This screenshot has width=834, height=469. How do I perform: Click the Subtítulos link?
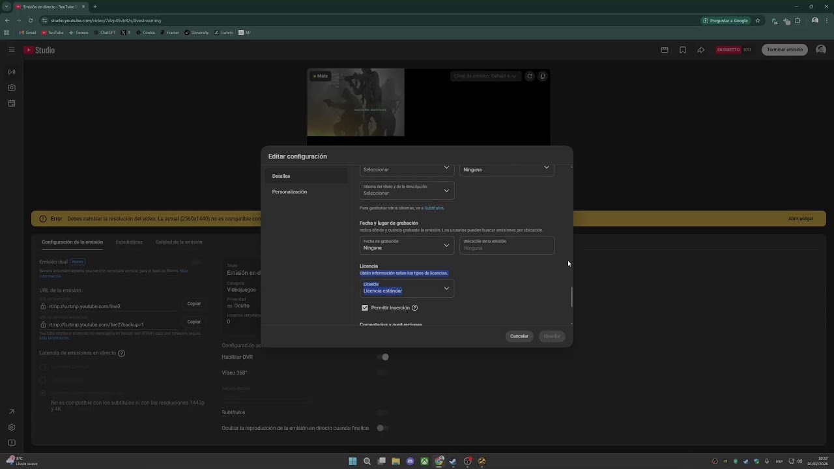click(x=434, y=208)
